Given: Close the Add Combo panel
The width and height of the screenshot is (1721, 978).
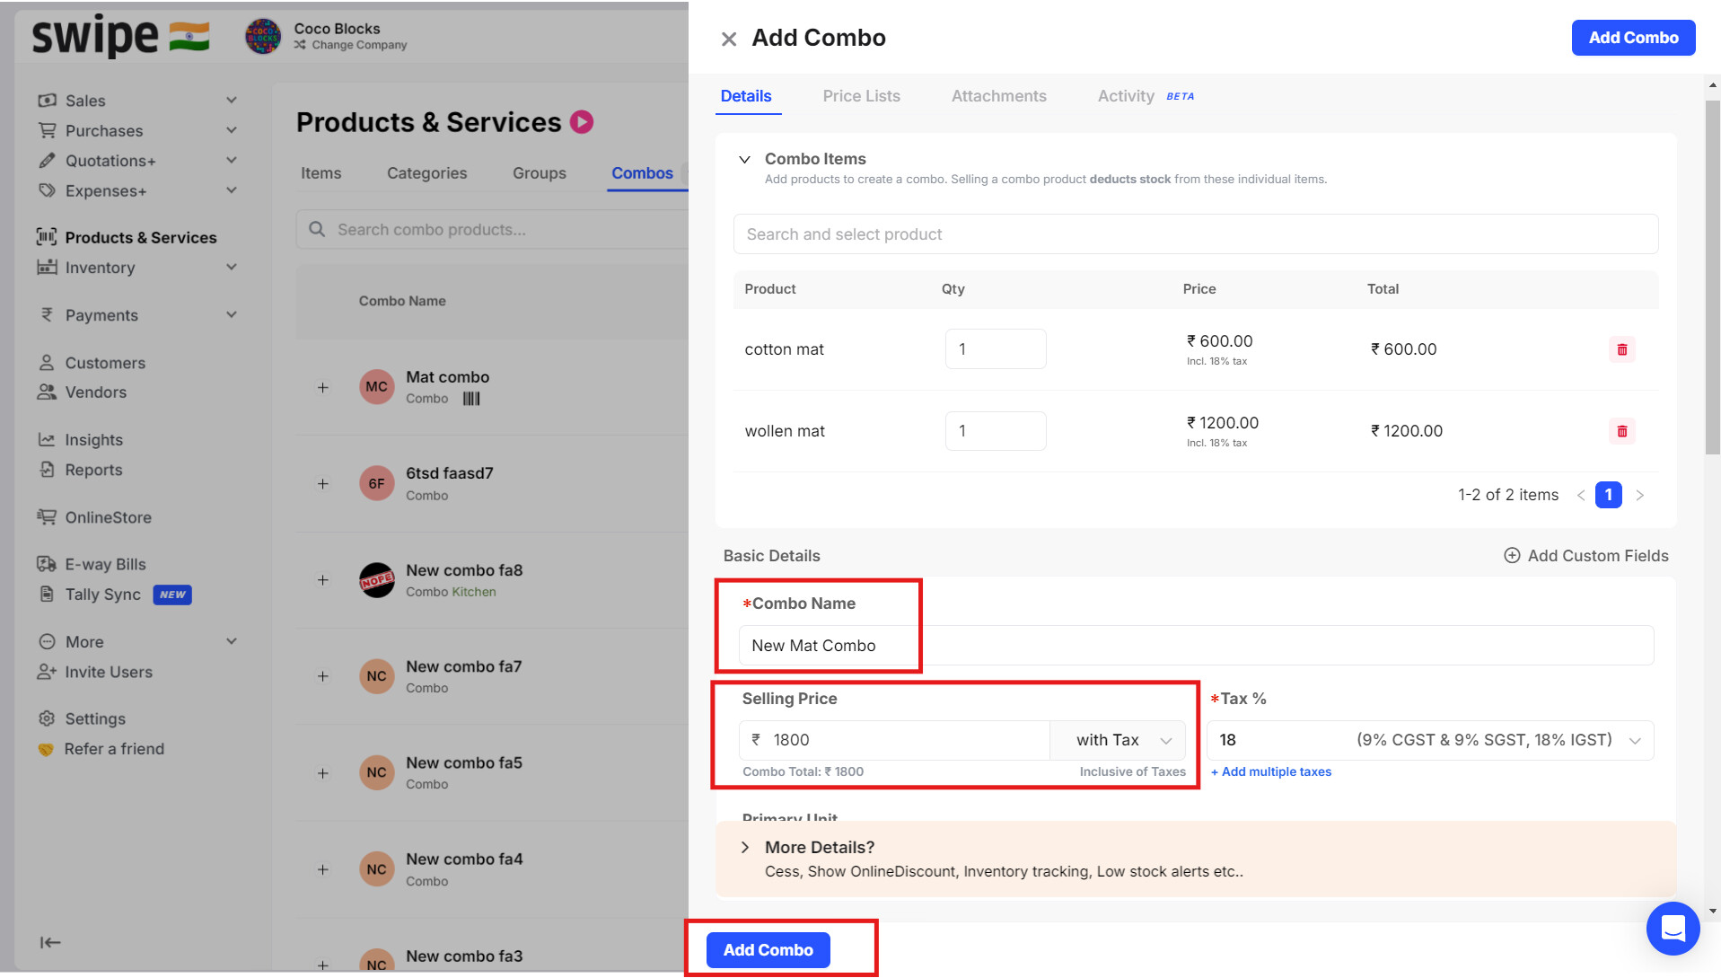Looking at the screenshot, I should (729, 39).
